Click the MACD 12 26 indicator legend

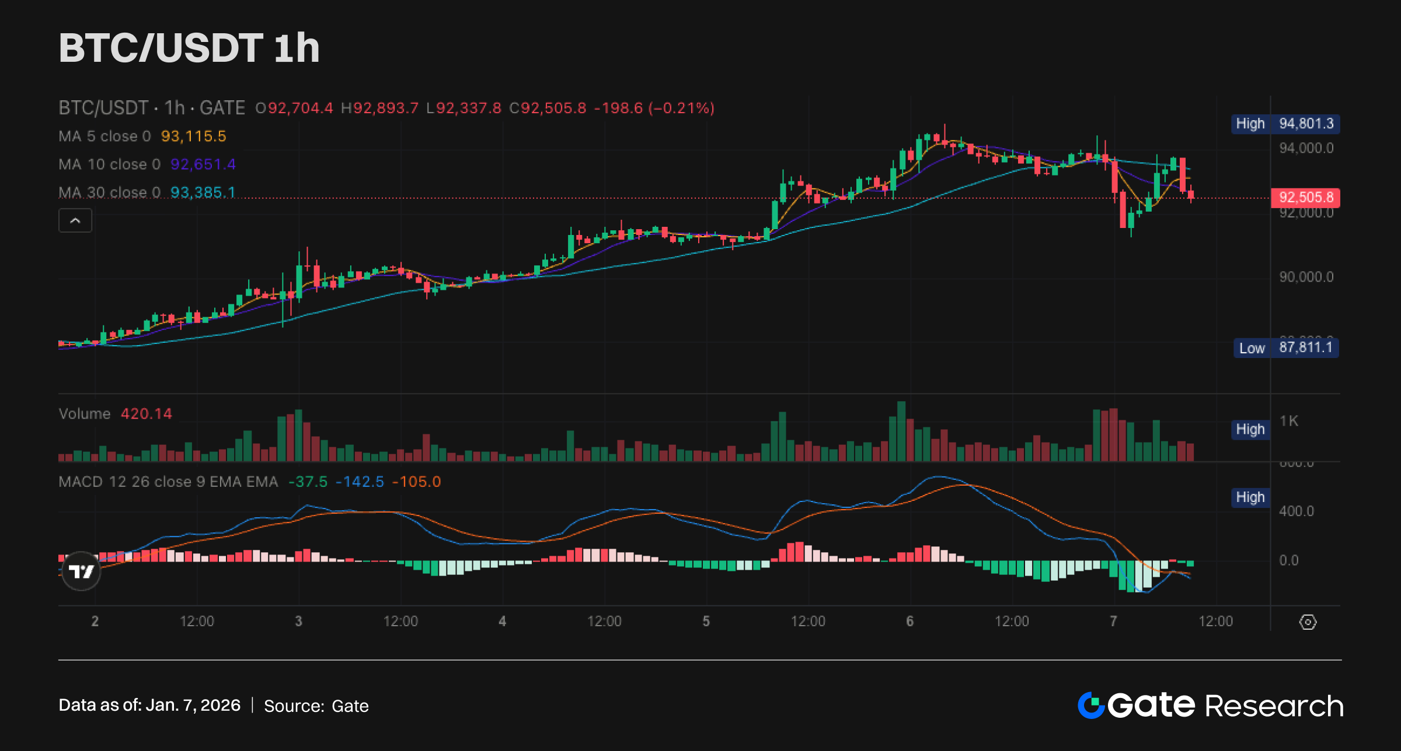(x=168, y=482)
